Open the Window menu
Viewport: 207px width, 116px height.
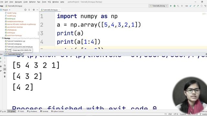point(55,2)
